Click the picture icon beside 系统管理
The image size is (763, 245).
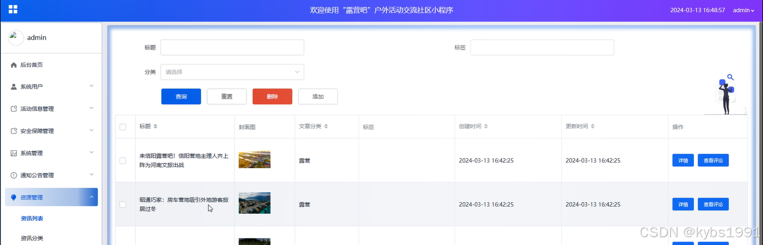tap(14, 153)
